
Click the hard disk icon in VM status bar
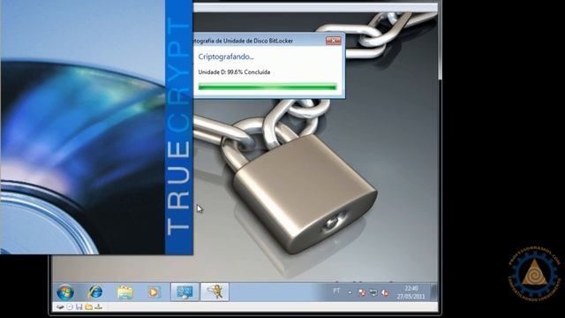pos(60,307)
